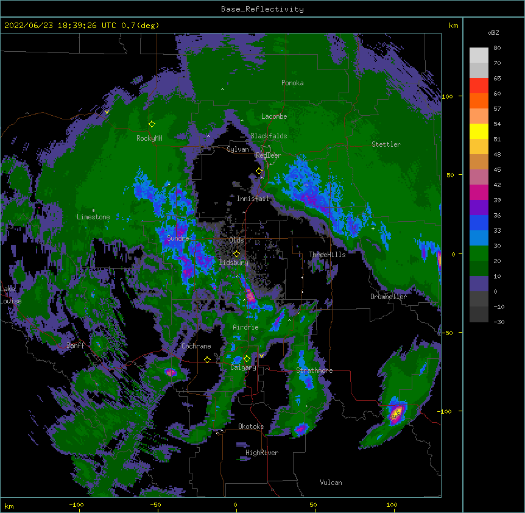Click the white plus marker northwest of Drumheller
The image size is (525, 513).
[x=373, y=228]
